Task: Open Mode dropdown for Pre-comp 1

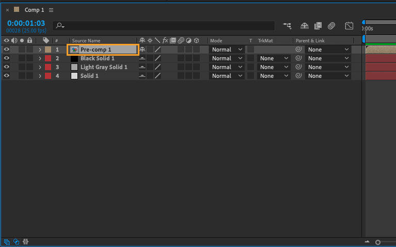Action: pyautogui.click(x=227, y=50)
